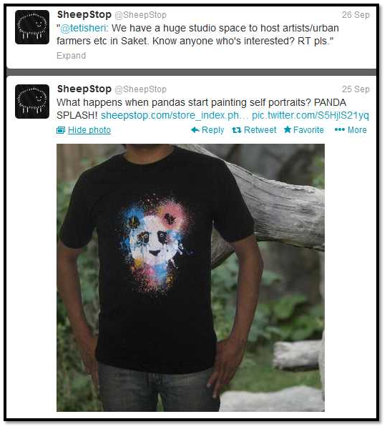
Task: Open the More three-dots icon
Action: (x=339, y=129)
